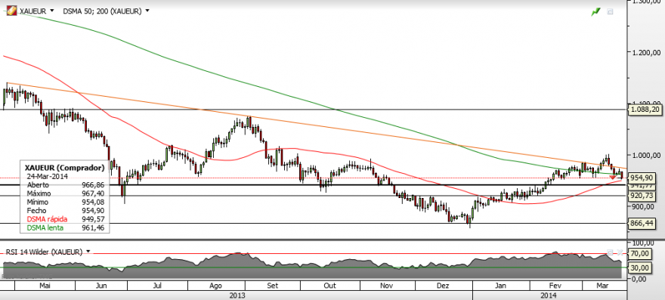Expand the DSMA 50; 200 indicator dropdown
Screen dimensions: 665x300
147,11
